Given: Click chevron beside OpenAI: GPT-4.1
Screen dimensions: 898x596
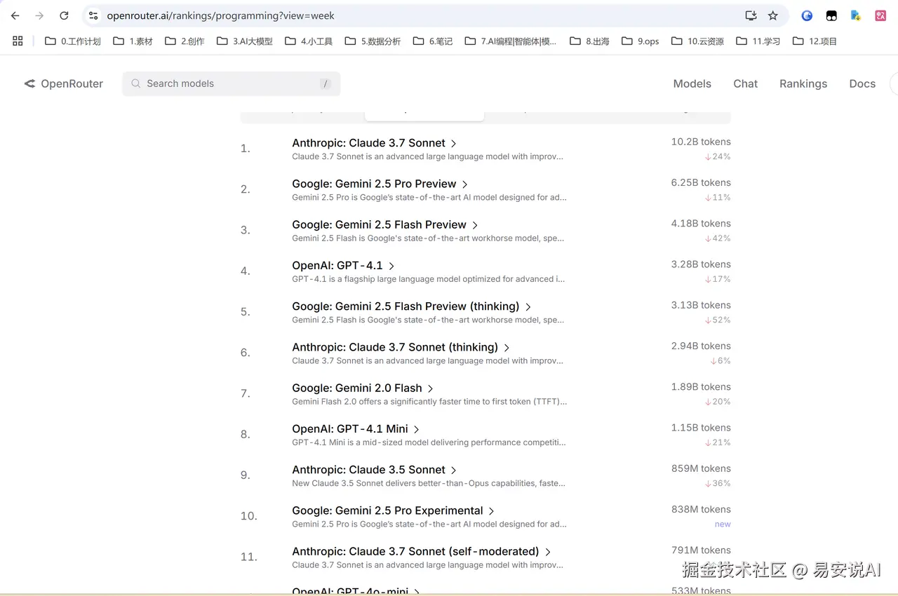Looking at the screenshot, I should pyautogui.click(x=391, y=266).
